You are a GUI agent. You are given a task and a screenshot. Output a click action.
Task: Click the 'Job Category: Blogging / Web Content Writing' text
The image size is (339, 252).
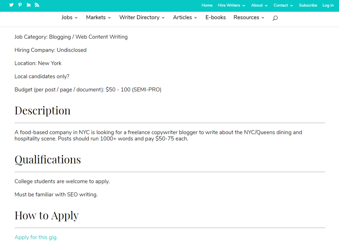click(x=71, y=37)
